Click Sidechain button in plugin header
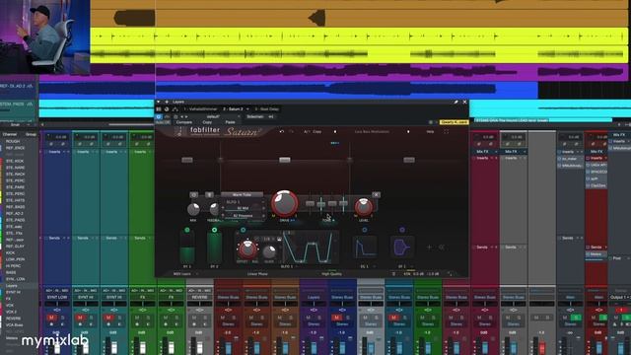The width and height of the screenshot is (631, 355). pyautogui.click(x=255, y=116)
